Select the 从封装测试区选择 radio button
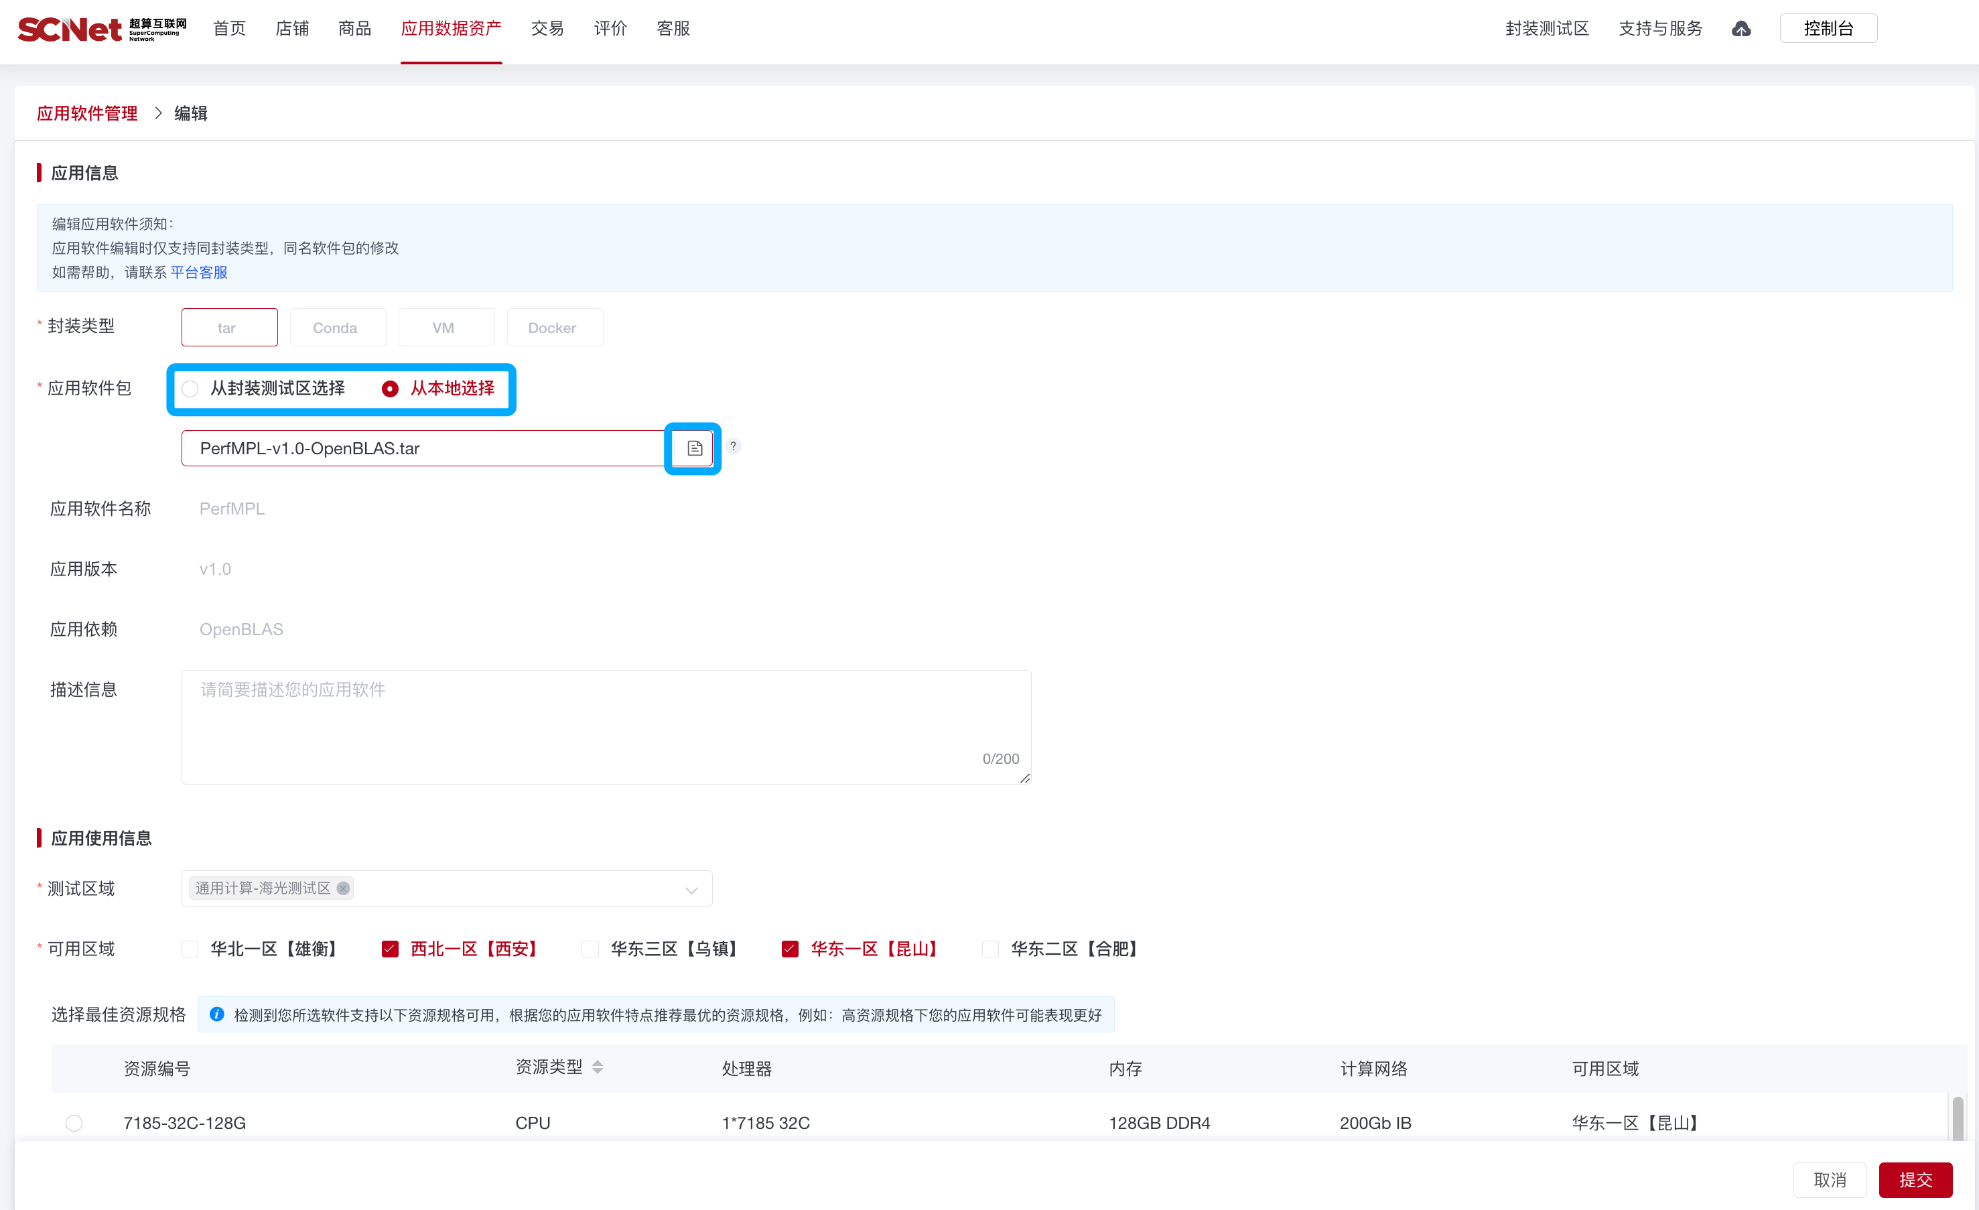1979x1210 pixels. (x=190, y=388)
